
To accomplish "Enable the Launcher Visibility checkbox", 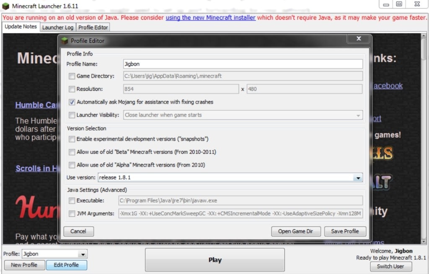I will (72, 115).
